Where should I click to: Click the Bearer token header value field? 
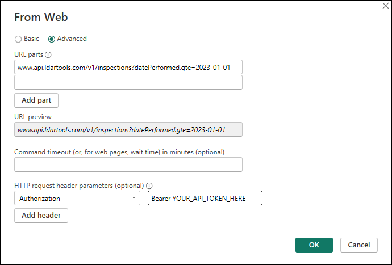(x=205, y=198)
